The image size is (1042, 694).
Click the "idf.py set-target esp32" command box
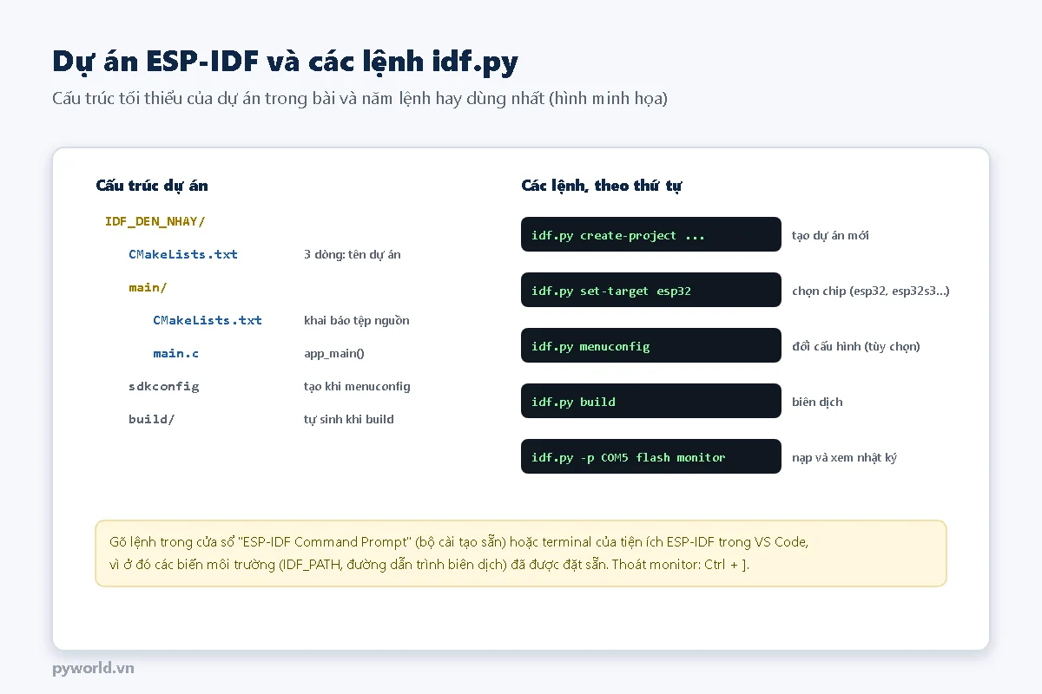point(651,290)
